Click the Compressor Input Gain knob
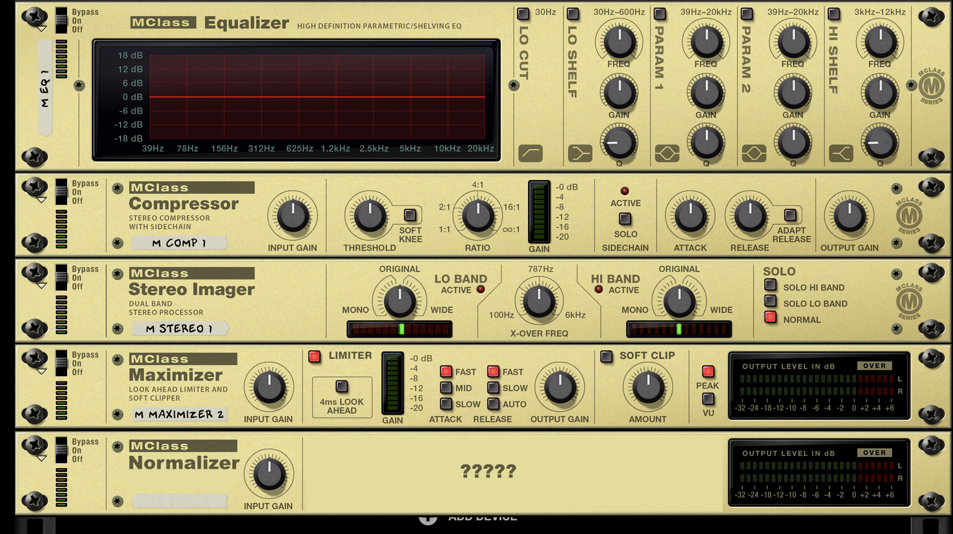The width and height of the screenshot is (953, 534). tap(293, 215)
